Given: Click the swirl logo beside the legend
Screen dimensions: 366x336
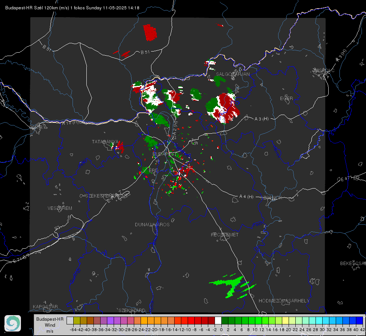Looking at the screenshot, I should pyautogui.click(x=13, y=323).
